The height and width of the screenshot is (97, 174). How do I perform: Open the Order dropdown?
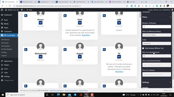coord(157,43)
